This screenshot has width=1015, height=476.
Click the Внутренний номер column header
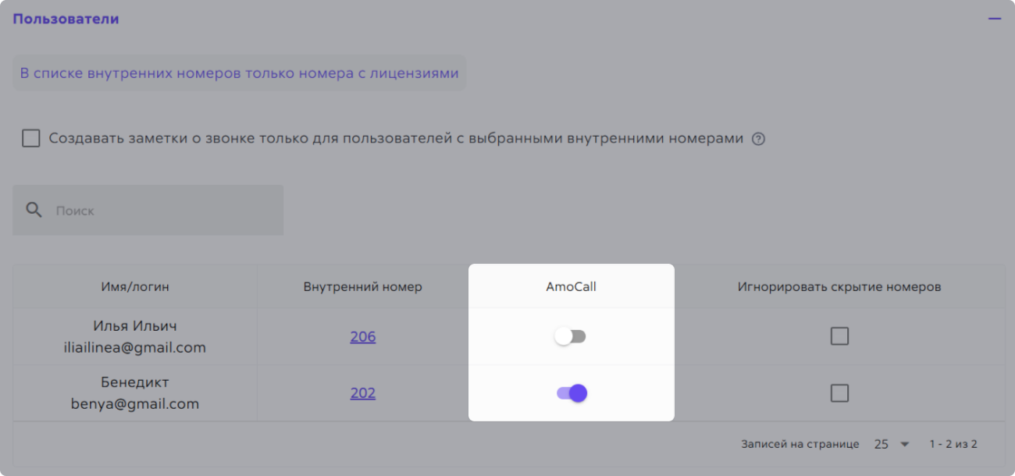[x=363, y=286]
